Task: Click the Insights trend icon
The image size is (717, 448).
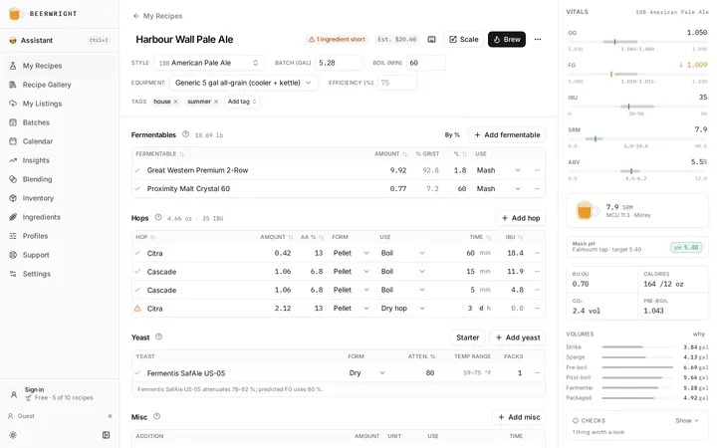Action: tap(13, 160)
